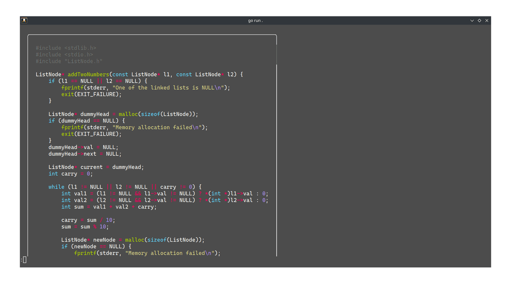
Task: Close the go run terminal window
Action: coord(487,20)
